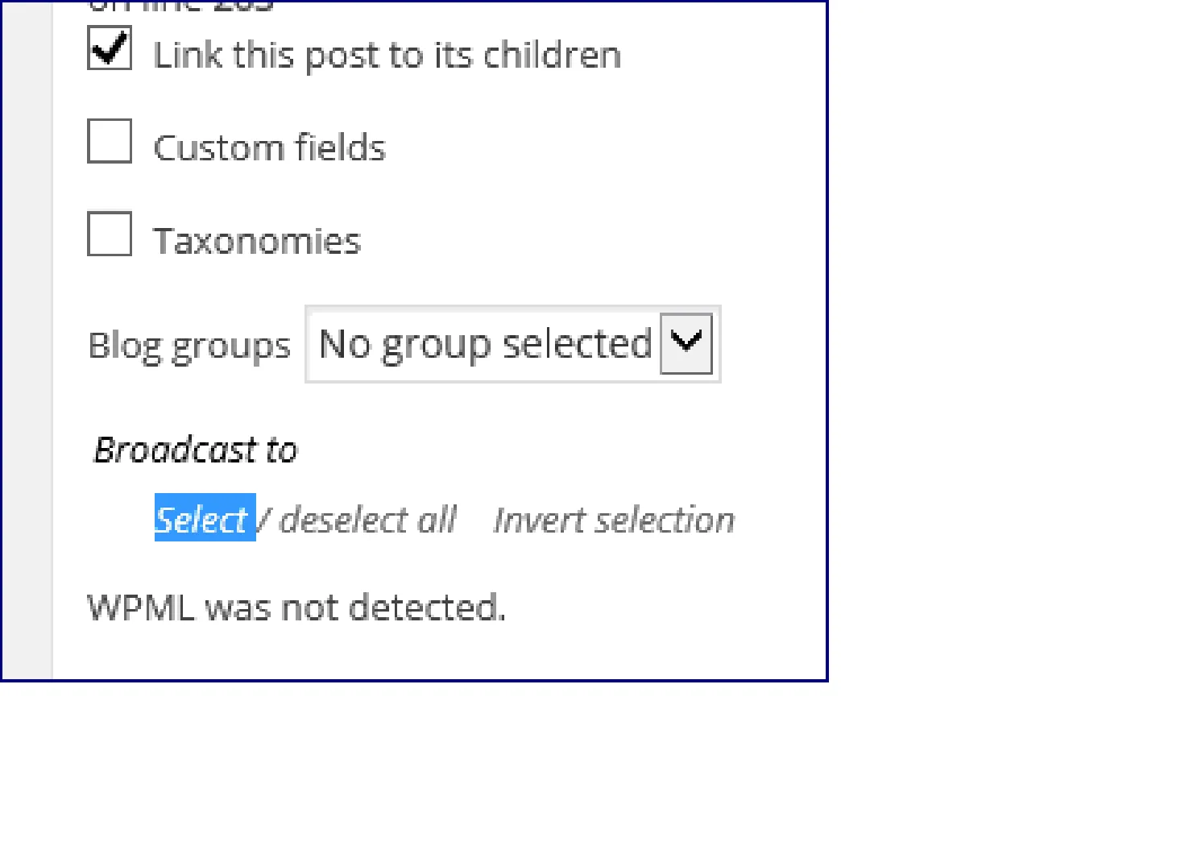The width and height of the screenshot is (1189, 846).
Task: Click the deselect all link
Action: point(368,520)
